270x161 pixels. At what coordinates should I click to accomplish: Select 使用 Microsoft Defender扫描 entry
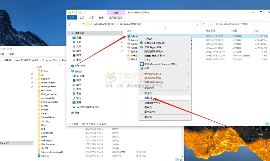click(x=165, y=64)
